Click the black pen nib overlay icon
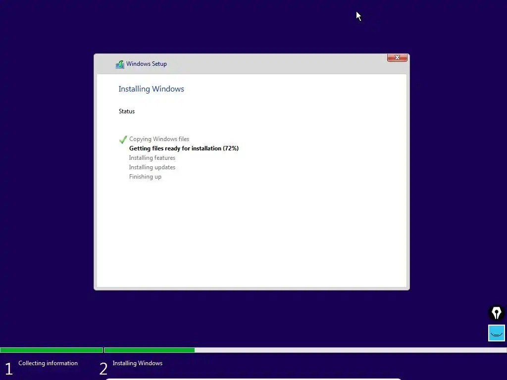The height and width of the screenshot is (380, 507). (496, 313)
